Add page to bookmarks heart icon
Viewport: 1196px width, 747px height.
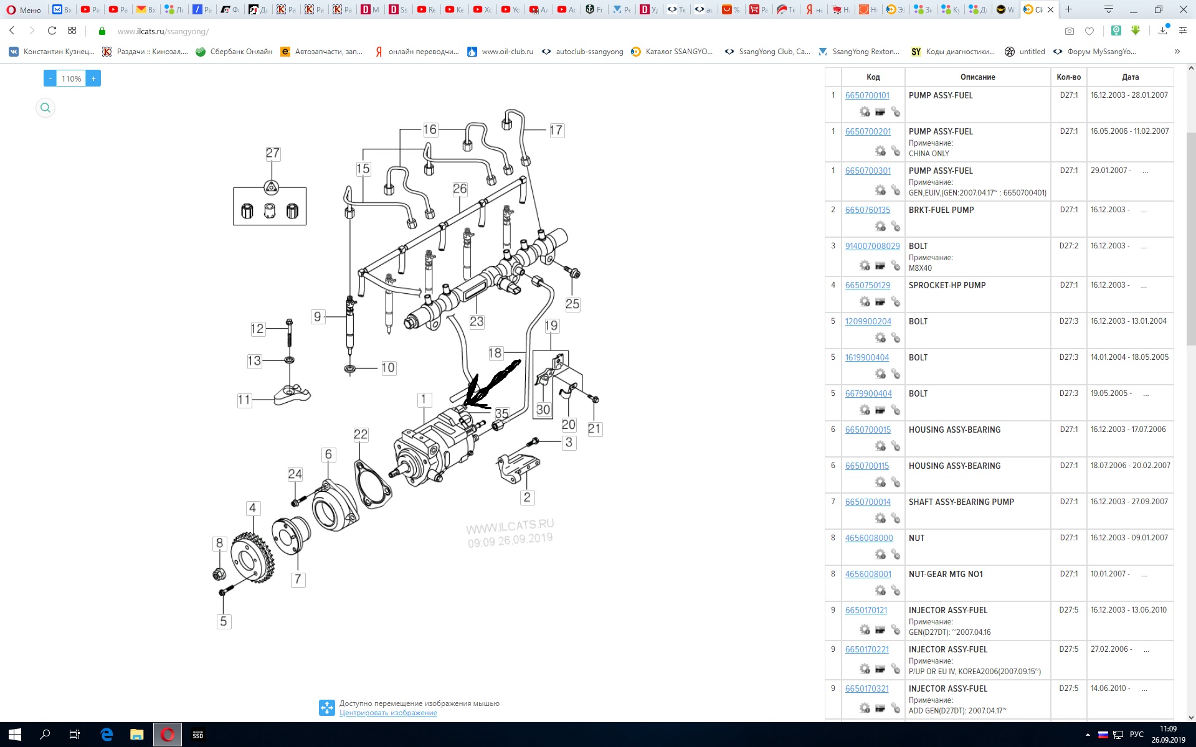[x=1089, y=31]
